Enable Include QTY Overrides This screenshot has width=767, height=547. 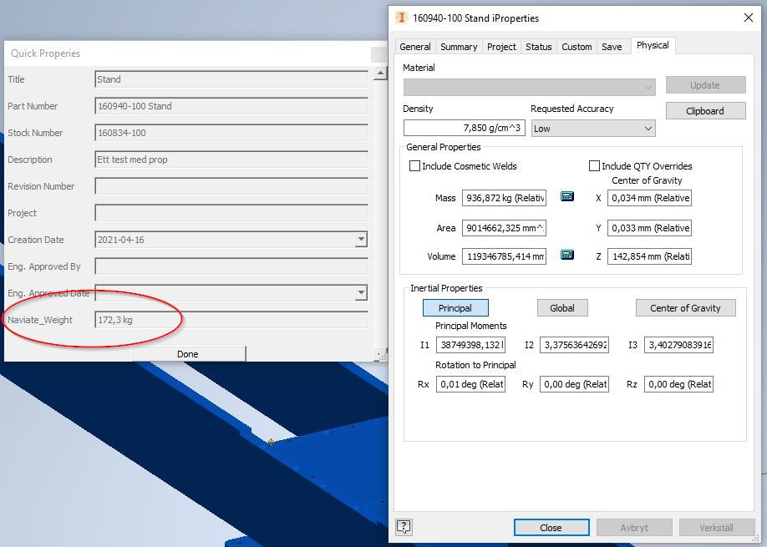point(595,165)
